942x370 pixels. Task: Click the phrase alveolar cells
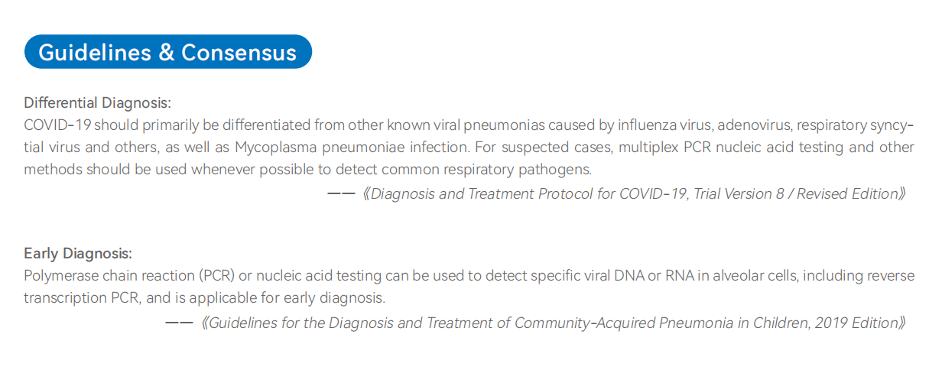[743, 275]
